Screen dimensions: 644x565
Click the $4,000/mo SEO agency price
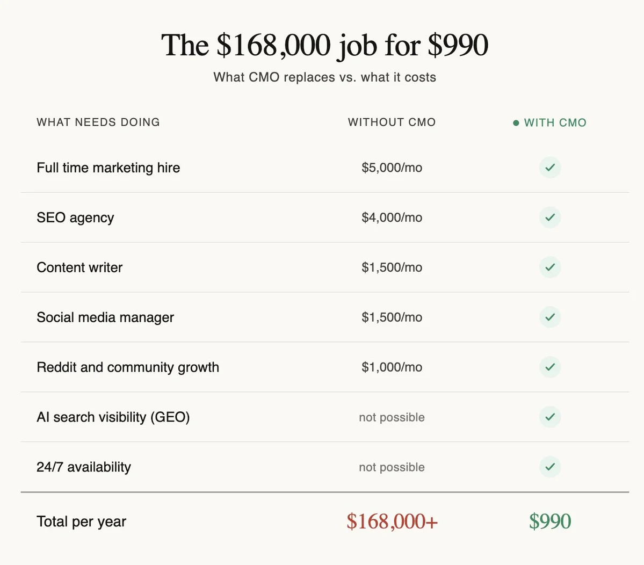392,218
